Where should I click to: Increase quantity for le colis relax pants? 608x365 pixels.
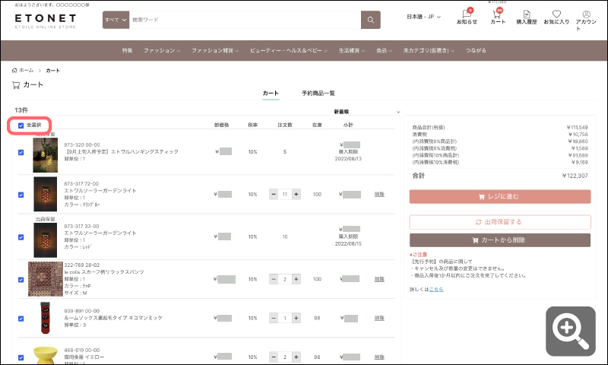click(296, 279)
